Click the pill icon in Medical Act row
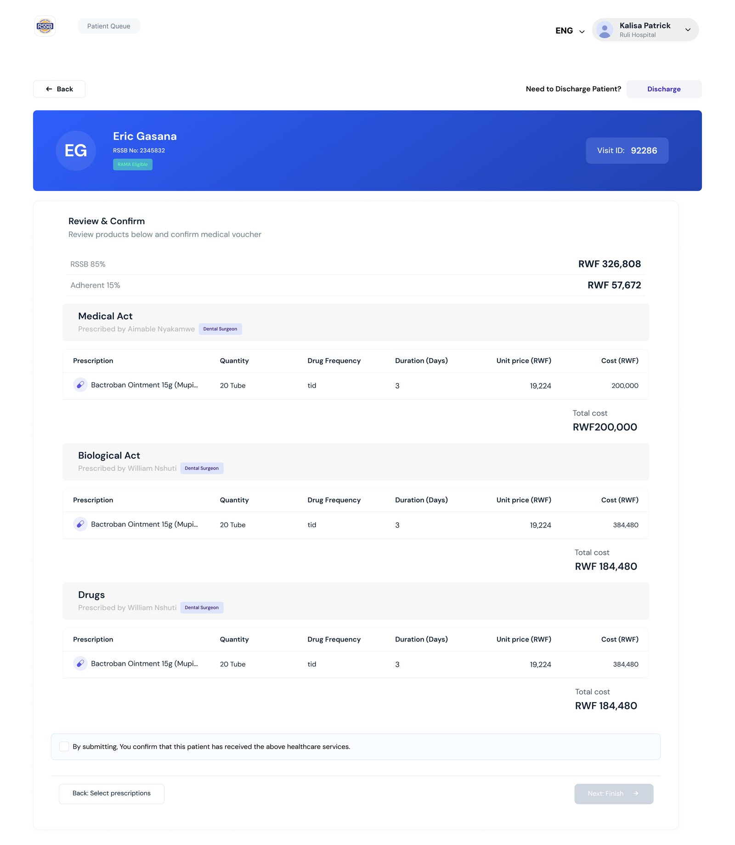 tap(80, 385)
